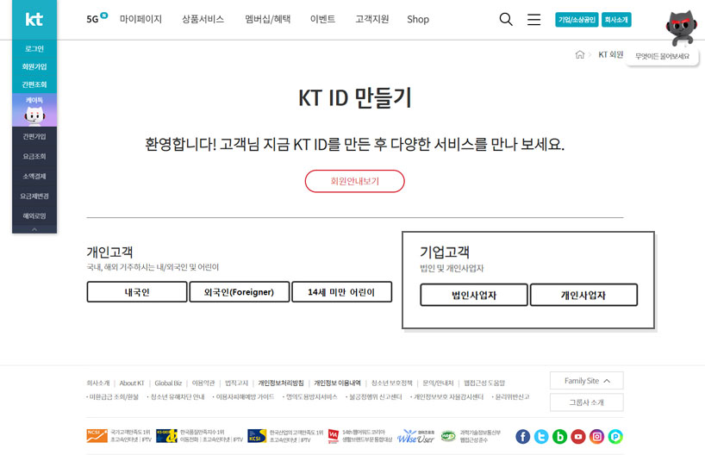Click the KS-QEI award badge

coord(166,436)
